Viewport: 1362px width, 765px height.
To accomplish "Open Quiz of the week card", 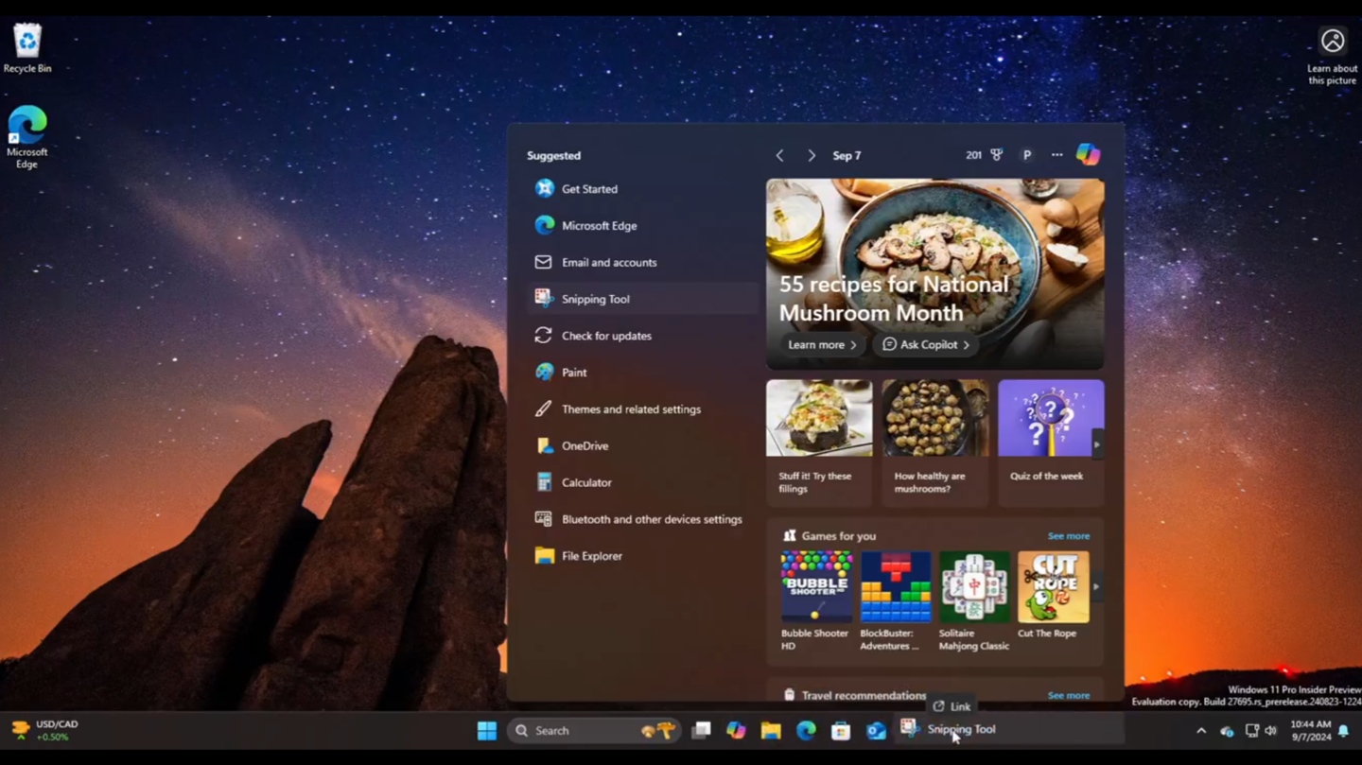I will [1051, 442].
